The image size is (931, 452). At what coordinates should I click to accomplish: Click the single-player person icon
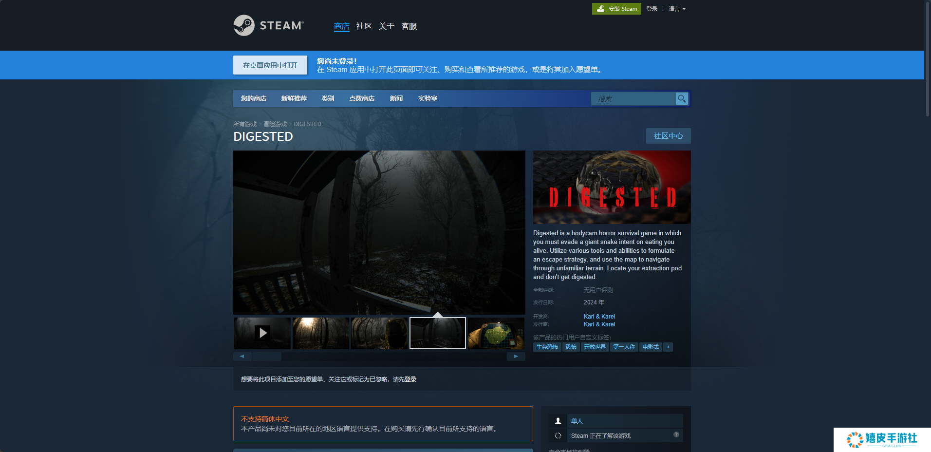point(558,421)
